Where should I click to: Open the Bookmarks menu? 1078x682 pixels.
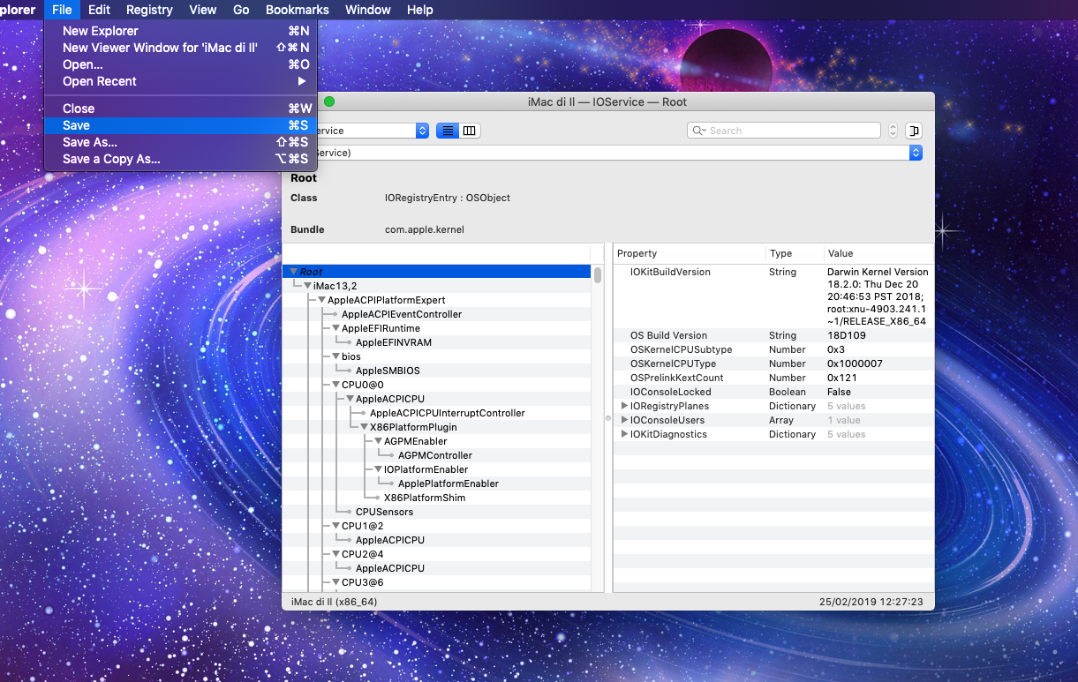click(x=298, y=10)
